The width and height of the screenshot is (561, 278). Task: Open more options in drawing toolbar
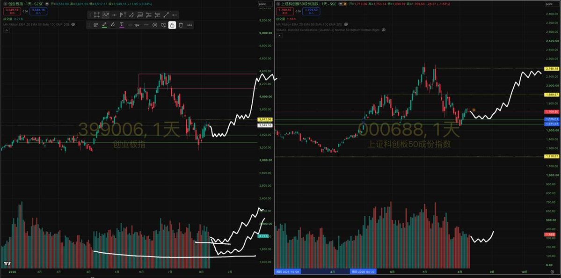coord(189,25)
